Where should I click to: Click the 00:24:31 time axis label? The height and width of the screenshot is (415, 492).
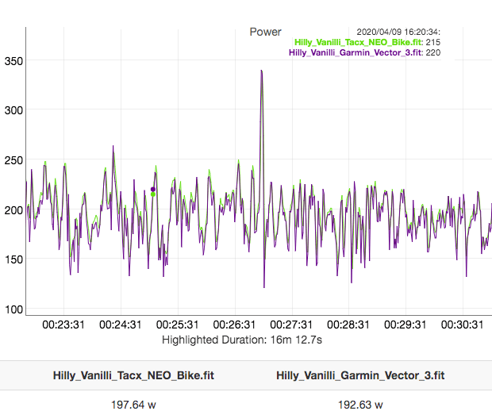coord(121,325)
